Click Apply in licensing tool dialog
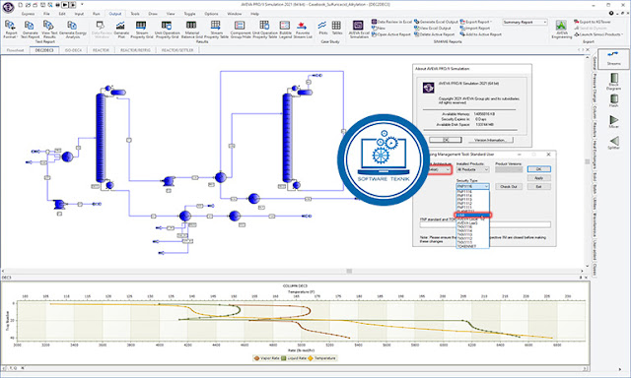The height and width of the screenshot is (378, 631). click(539, 178)
